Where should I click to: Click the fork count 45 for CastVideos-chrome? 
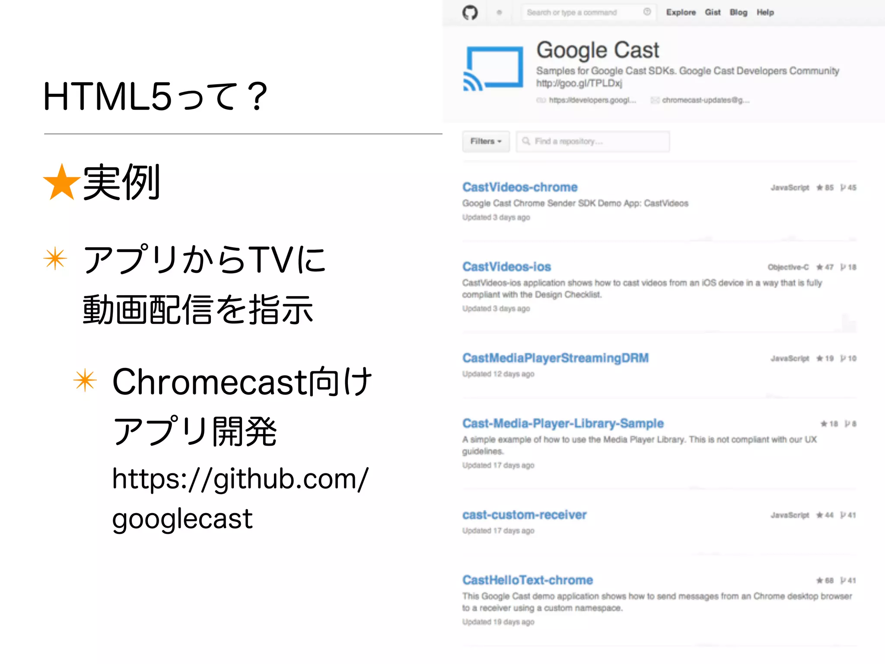848,188
